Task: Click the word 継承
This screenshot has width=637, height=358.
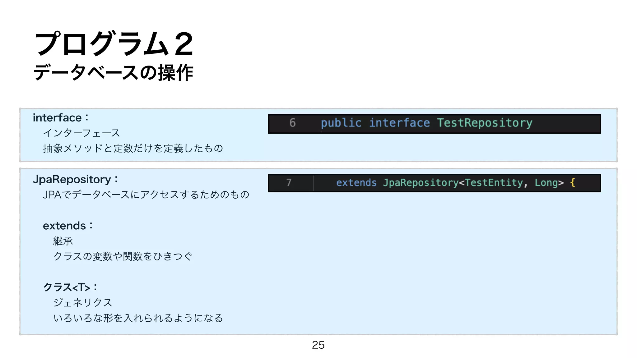Action: pos(63,241)
